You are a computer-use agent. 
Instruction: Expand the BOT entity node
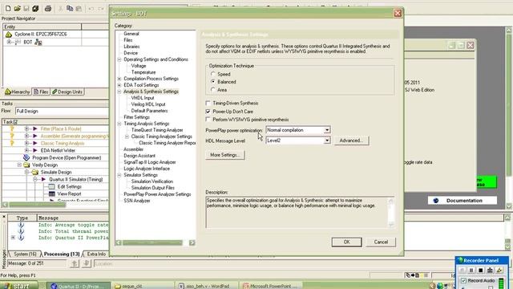pyautogui.click(x=9, y=42)
